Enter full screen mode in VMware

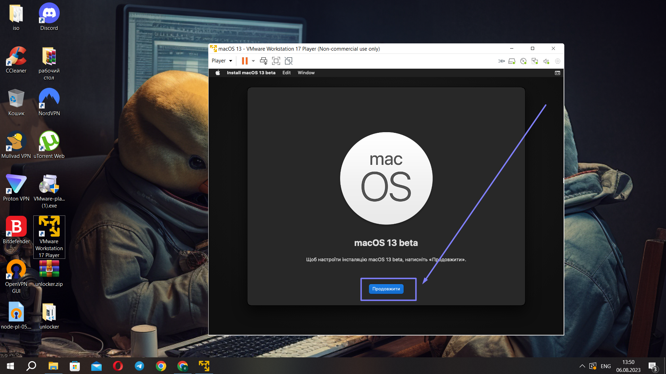pos(276,61)
